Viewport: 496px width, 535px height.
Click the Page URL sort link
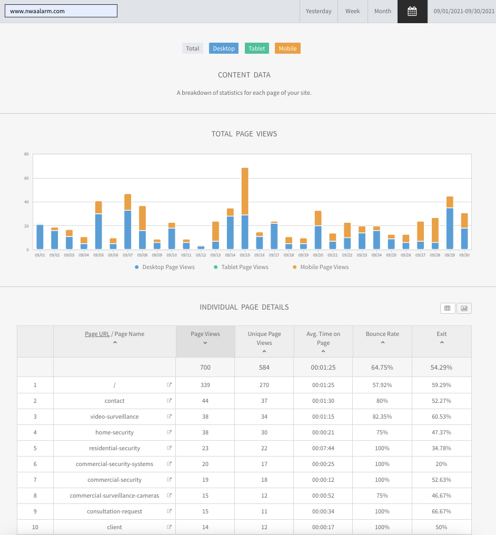[x=97, y=334]
